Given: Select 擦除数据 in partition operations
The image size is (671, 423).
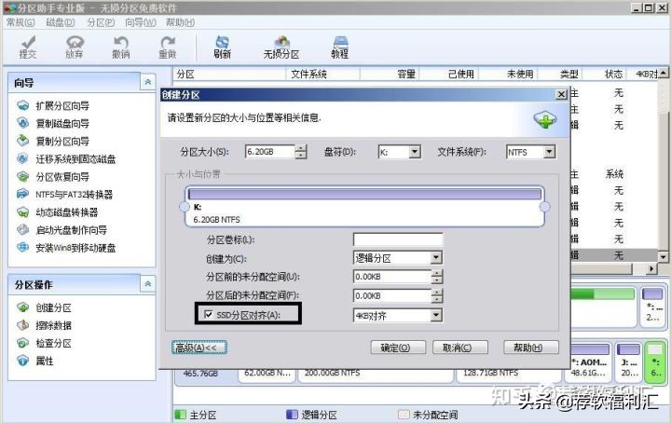Looking at the screenshot, I should tap(44, 325).
